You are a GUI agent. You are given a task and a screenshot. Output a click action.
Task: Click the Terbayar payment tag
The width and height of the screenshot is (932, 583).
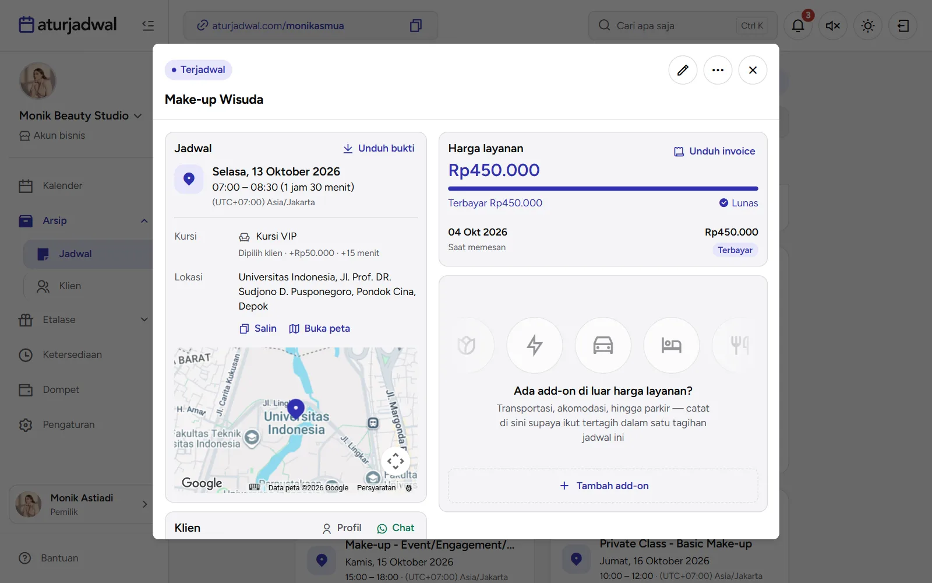735,250
